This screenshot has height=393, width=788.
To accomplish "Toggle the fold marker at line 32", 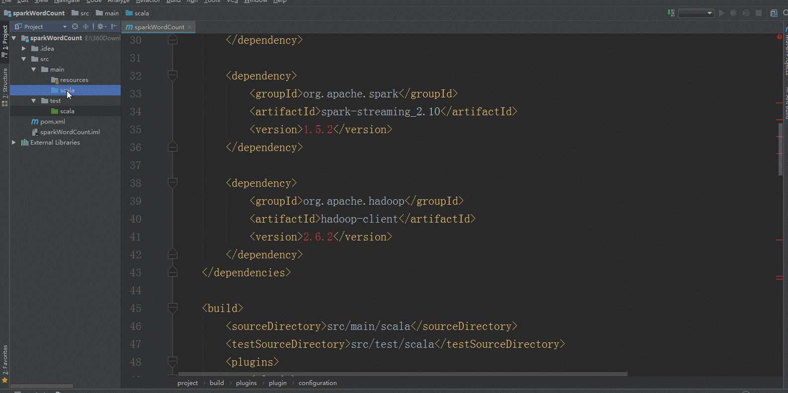I will click(x=172, y=76).
